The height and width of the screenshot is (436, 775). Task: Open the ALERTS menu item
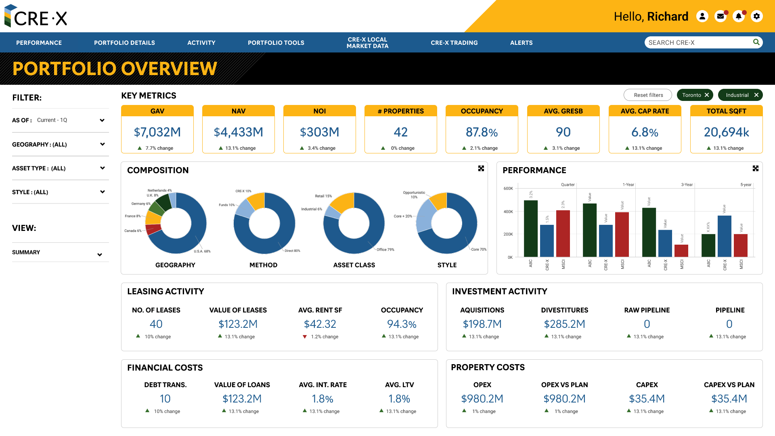521,42
